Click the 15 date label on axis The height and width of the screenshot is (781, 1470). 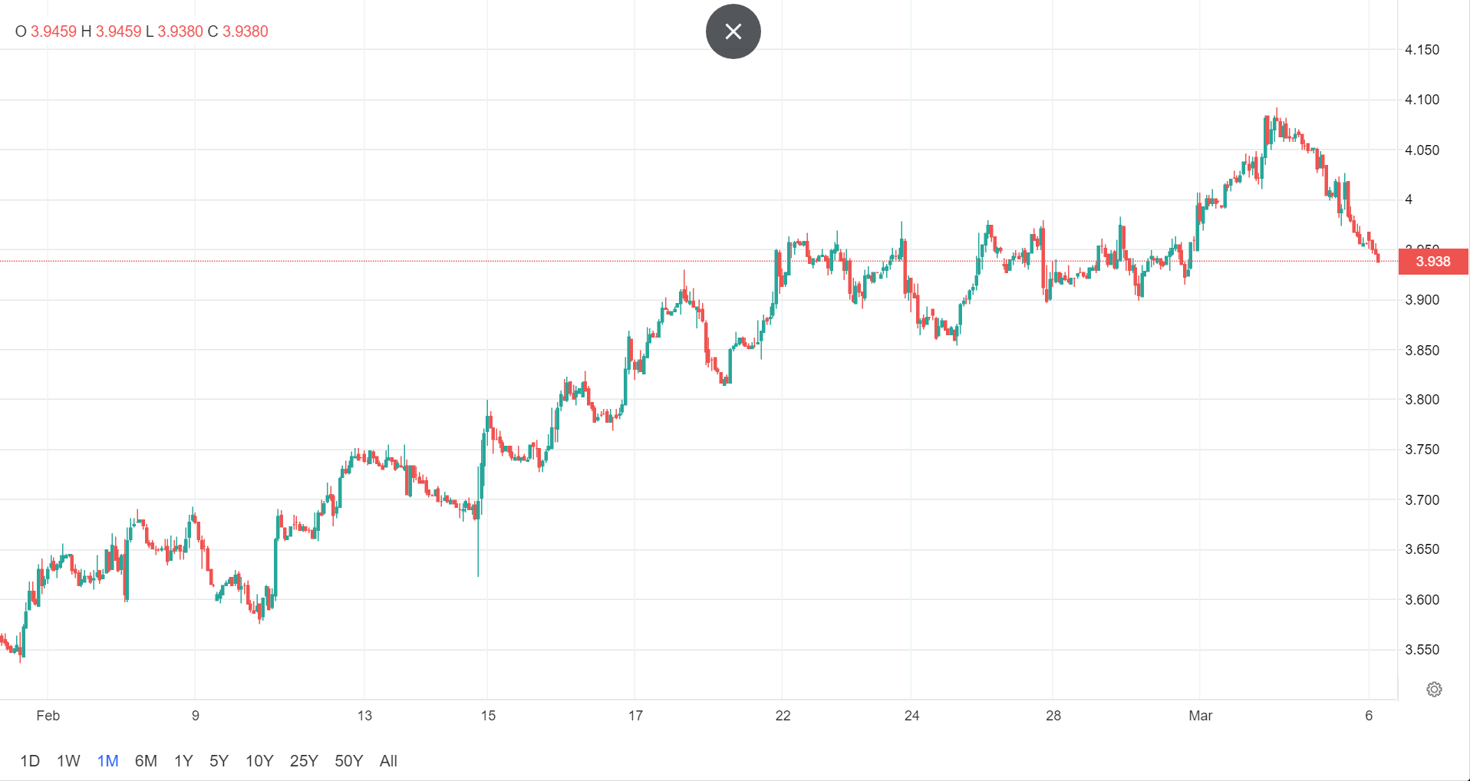[488, 716]
